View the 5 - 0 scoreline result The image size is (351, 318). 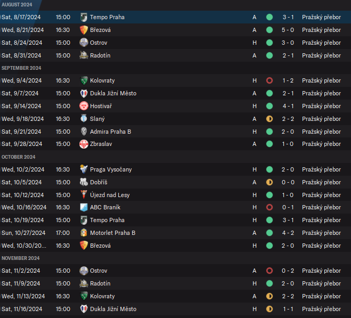[x=288, y=30]
